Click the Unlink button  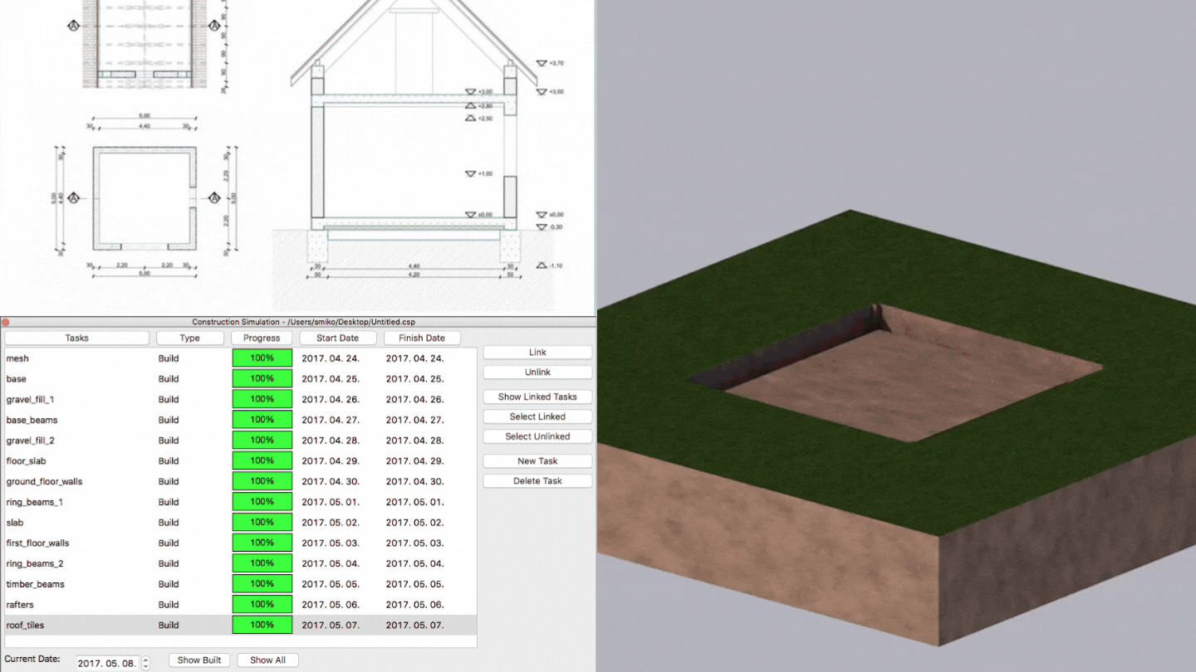click(537, 372)
